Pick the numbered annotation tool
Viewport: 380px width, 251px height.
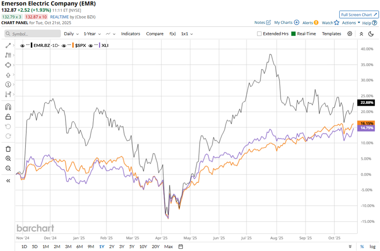pyautogui.click(x=8, y=84)
